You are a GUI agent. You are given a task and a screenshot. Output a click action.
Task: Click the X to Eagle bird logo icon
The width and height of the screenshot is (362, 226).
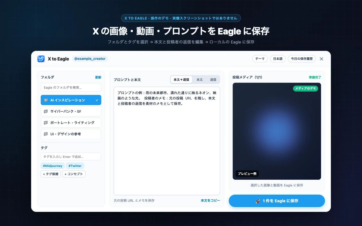[x=41, y=59]
